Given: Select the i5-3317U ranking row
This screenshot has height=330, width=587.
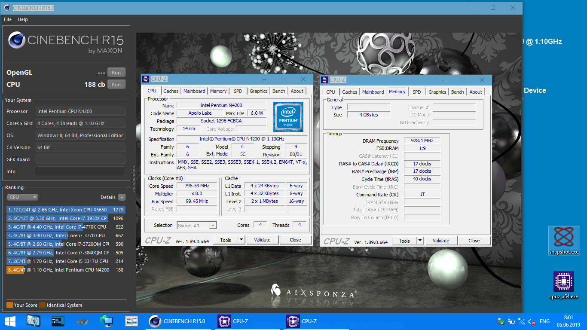Looking at the screenshot, I should (66, 261).
